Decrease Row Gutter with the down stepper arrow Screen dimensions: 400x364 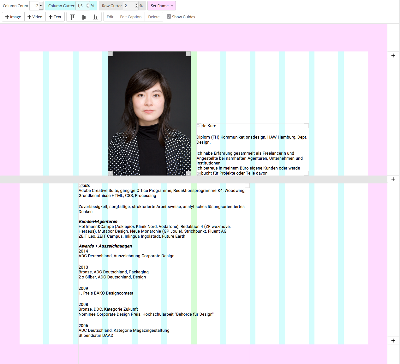(x=136, y=7)
